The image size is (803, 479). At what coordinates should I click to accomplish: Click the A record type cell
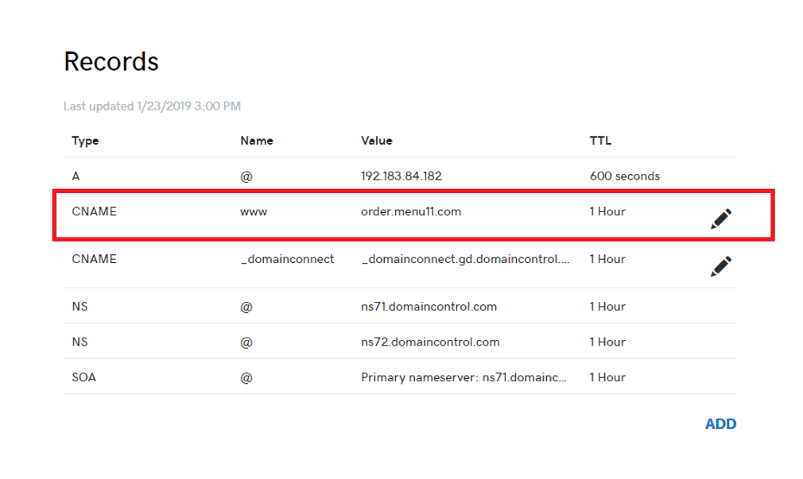[x=76, y=176]
